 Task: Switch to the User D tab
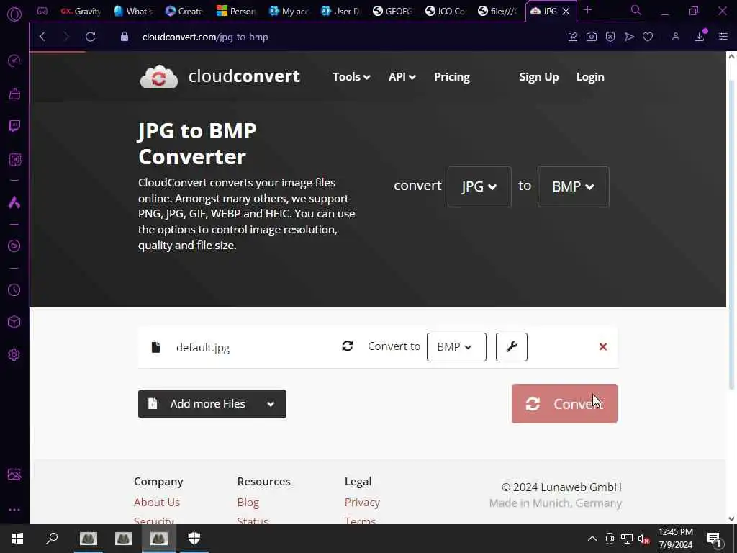pyautogui.click(x=340, y=12)
